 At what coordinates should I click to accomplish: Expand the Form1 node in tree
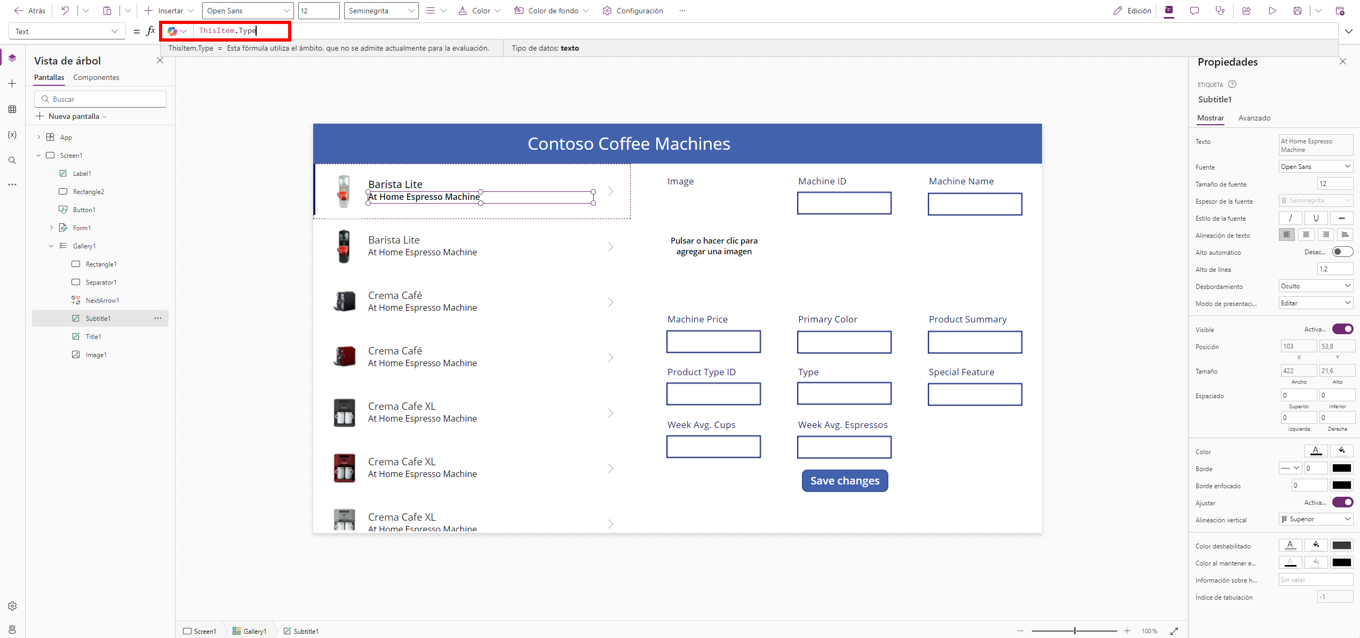pos(51,228)
